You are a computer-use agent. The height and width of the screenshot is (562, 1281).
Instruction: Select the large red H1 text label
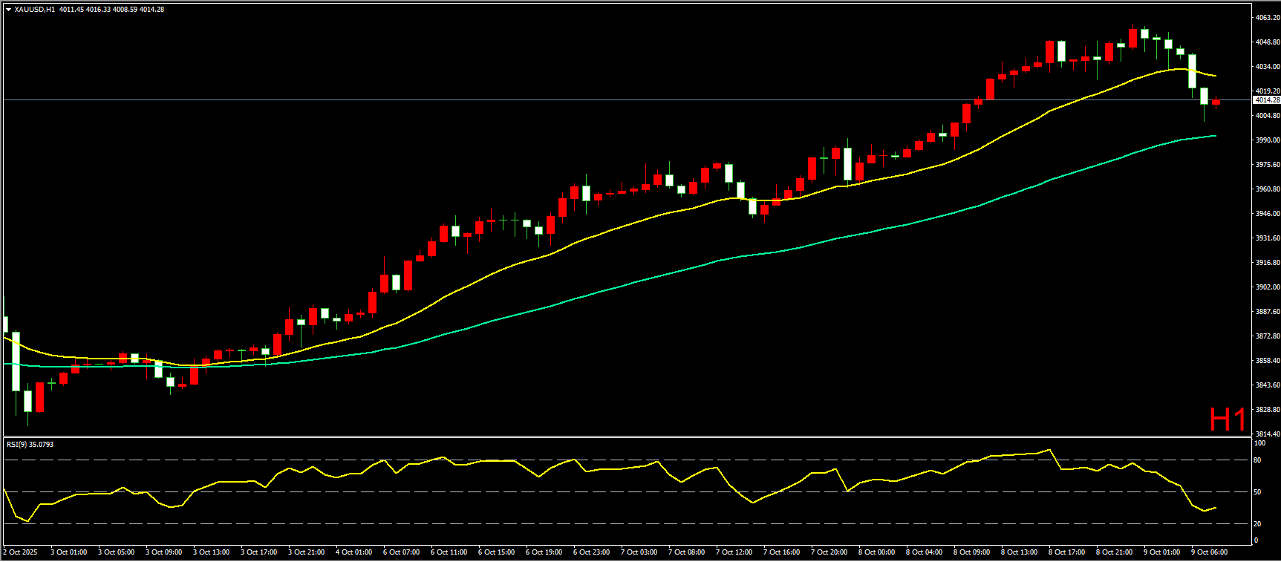click(1227, 419)
